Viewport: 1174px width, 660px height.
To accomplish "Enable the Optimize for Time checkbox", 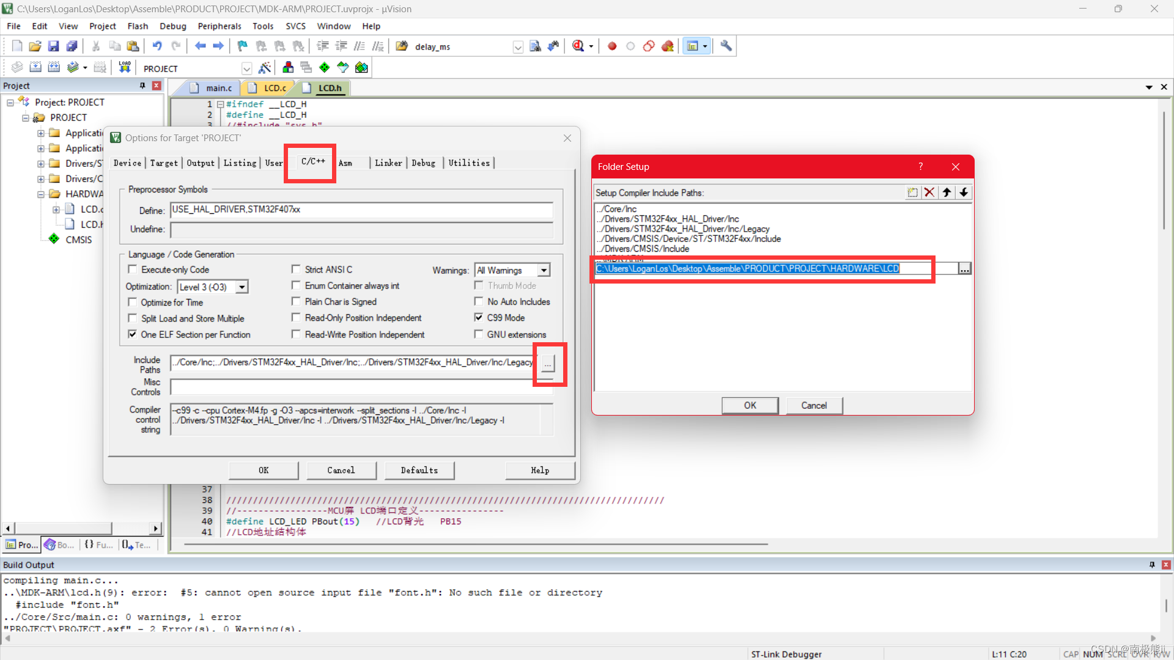I will 132,302.
